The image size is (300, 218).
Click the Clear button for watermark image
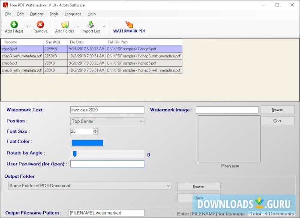277,121
